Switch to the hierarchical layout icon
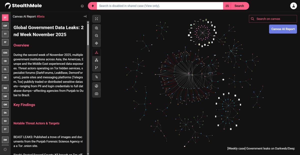Image resolution: width=300 pixels, height=155 pixels. point(96,60)
